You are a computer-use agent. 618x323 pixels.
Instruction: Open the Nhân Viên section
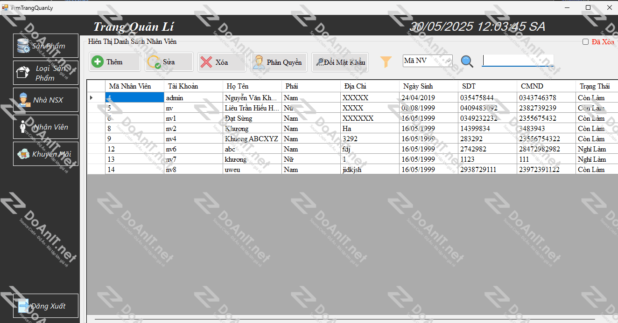[46, 127]
